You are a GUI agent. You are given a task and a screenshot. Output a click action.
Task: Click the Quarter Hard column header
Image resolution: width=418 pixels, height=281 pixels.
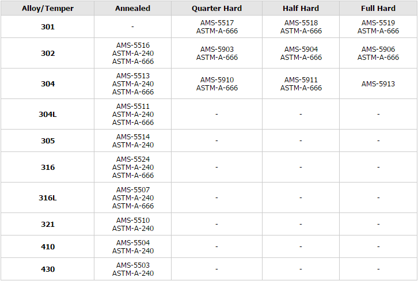pyautogui.click(x=216, y=8)
